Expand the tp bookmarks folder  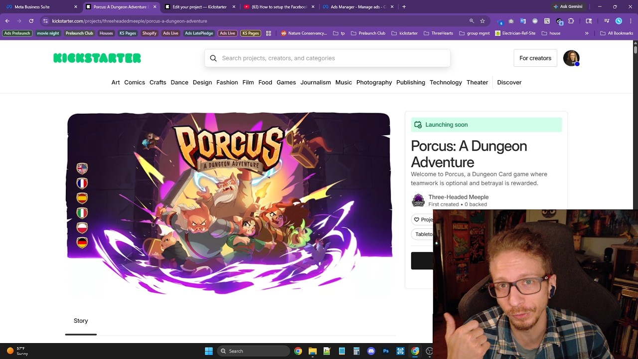tap(339, 33)
